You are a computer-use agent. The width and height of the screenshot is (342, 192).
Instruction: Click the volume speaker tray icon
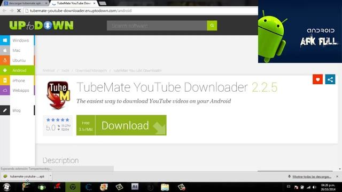(314, 187)
